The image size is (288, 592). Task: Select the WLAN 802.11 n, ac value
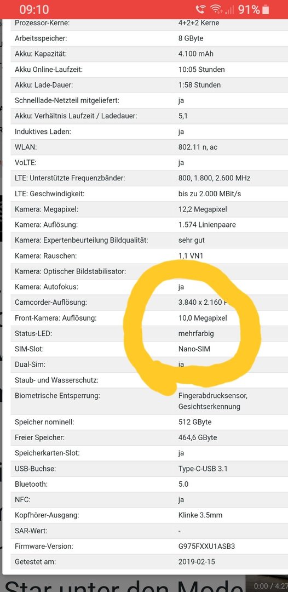click(x=198, y=147)
